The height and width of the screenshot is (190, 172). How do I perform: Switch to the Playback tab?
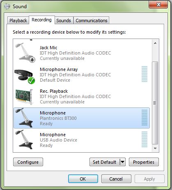tap(18, 21)
